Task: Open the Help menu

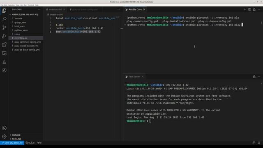Action: tap(37, 5)
